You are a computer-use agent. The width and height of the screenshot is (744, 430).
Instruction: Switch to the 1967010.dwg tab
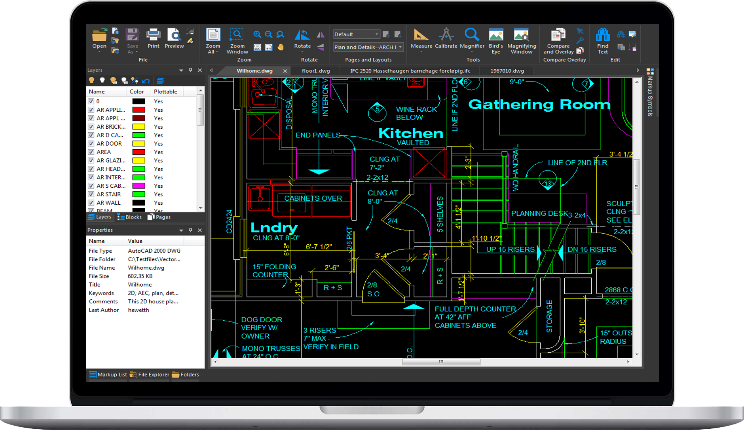pos(507,71)
